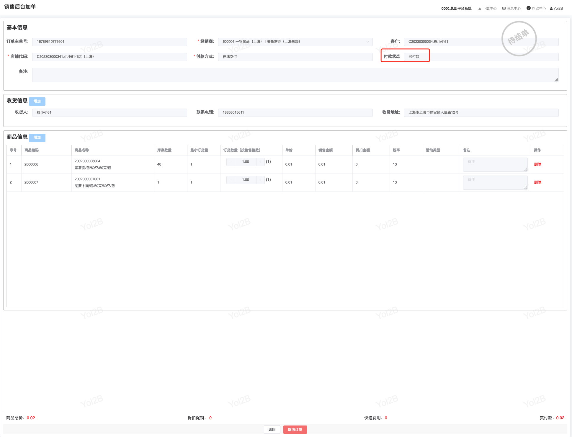Click the 帮助中心 question mark icon
The image size is (572, 437).
click(x=528, y=8)
